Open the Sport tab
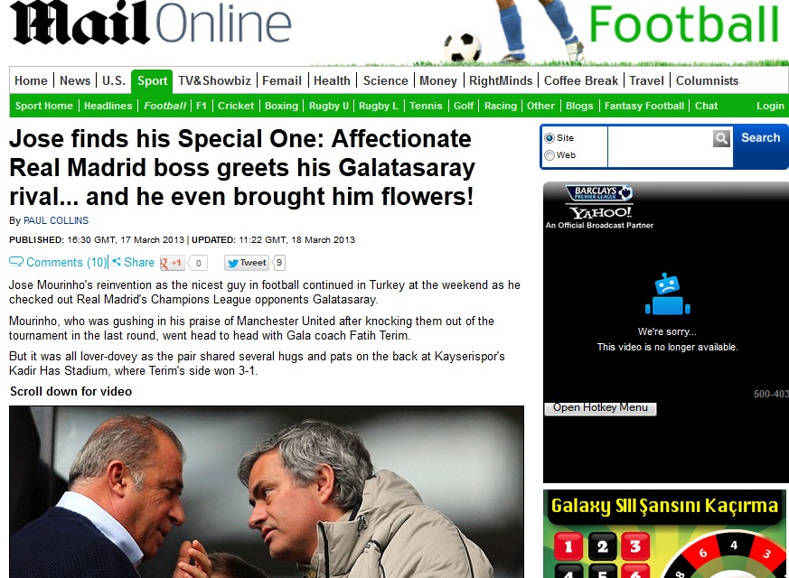The image size is (789, 578). point(152,81)
